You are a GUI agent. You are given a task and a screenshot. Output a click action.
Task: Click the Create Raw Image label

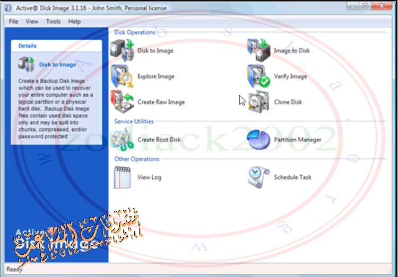(161, 102)
